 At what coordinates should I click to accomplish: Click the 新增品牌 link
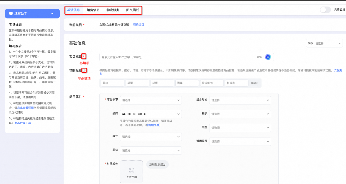point(154,125)
